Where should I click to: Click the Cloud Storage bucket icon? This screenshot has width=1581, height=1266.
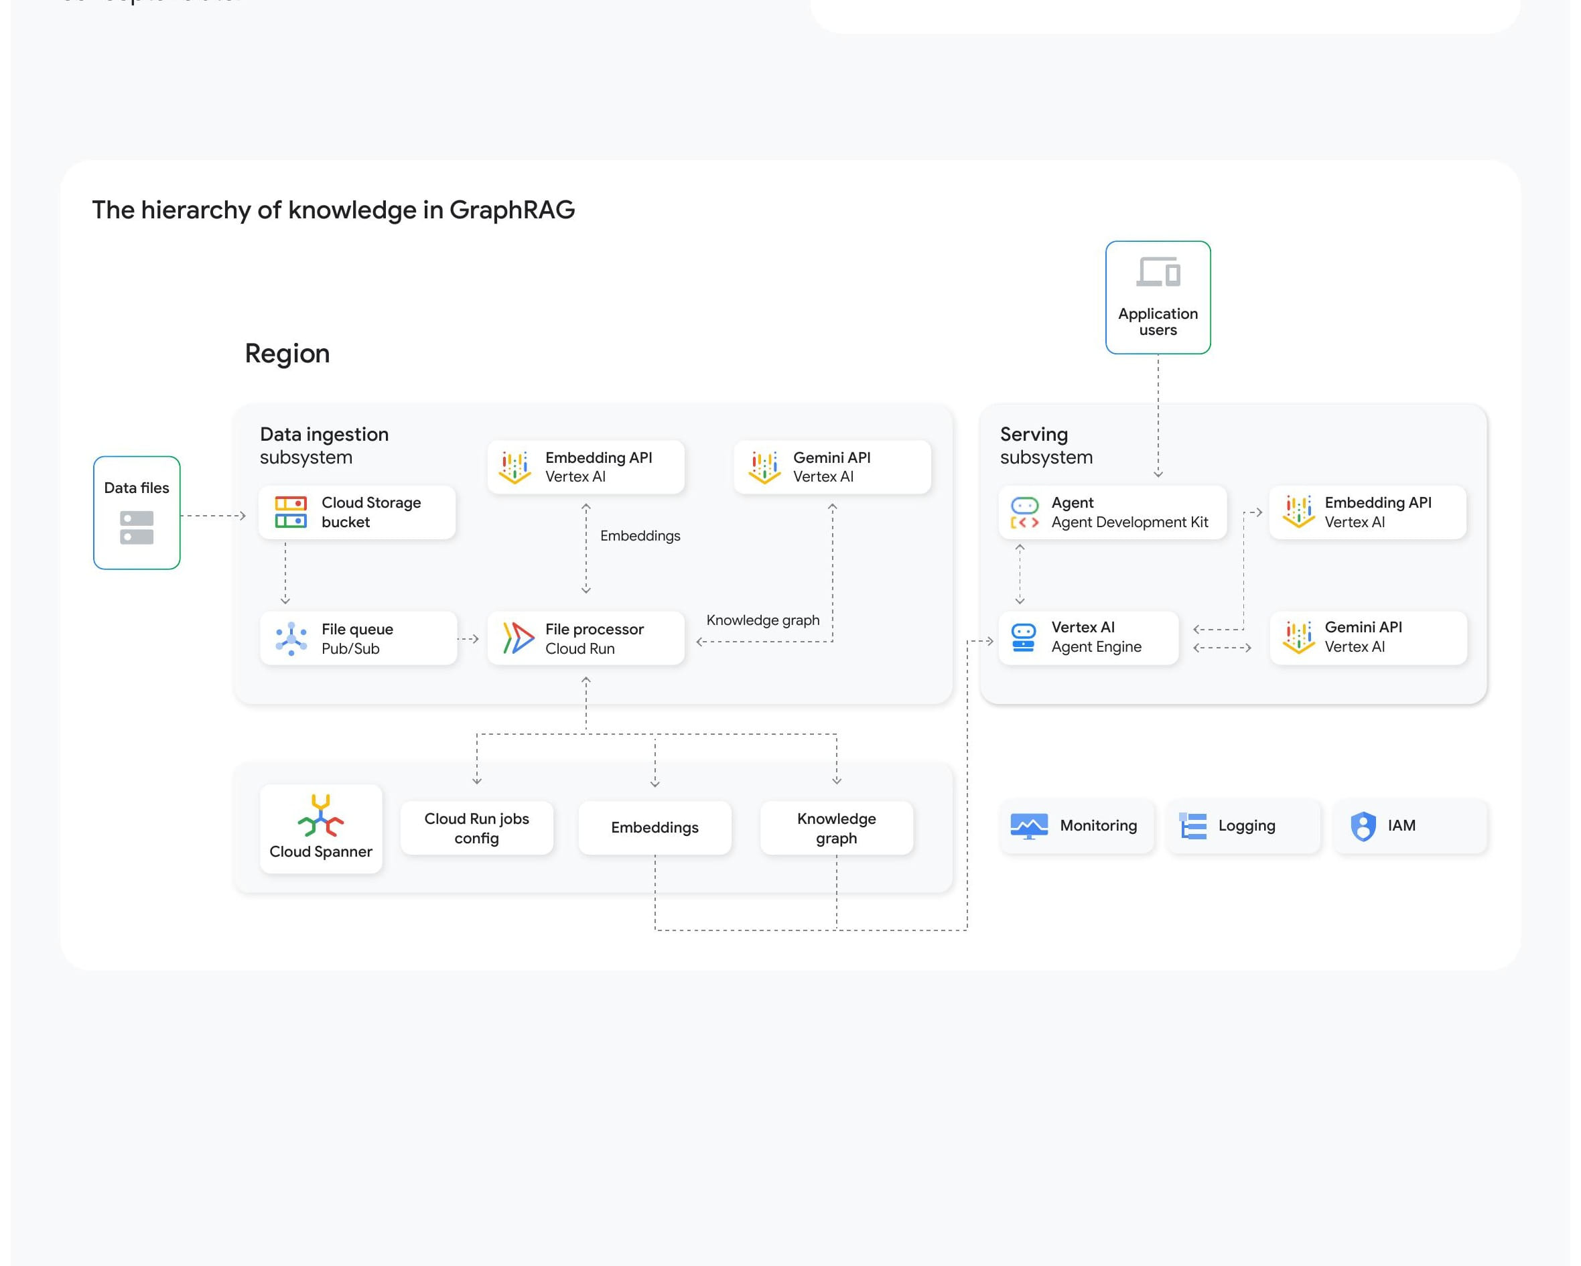[290, 512]
